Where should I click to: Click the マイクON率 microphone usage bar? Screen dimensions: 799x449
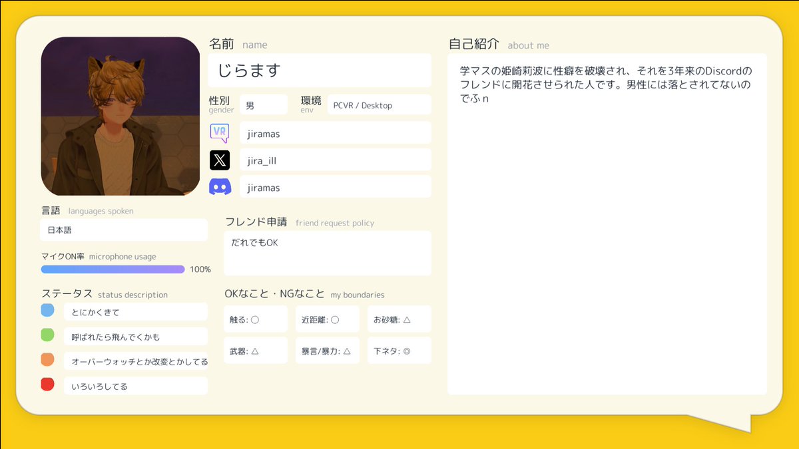(113, 269)
